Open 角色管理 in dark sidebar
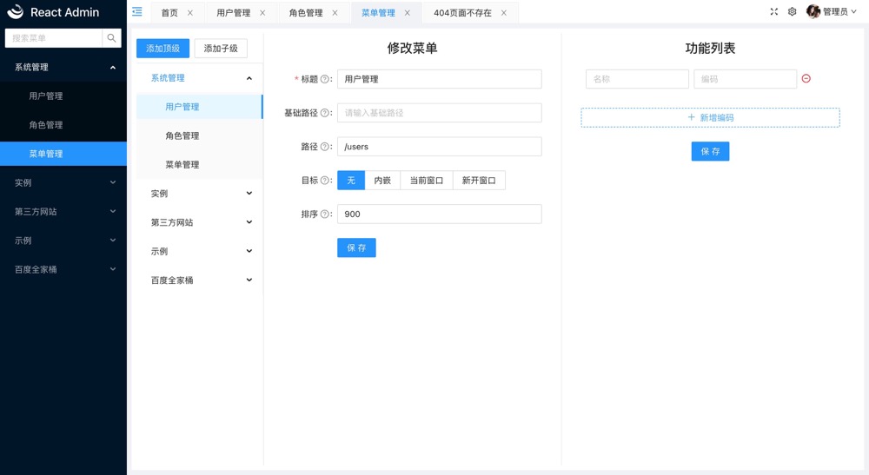Screen dimensions: 869x475 click(x=63, y=124)
